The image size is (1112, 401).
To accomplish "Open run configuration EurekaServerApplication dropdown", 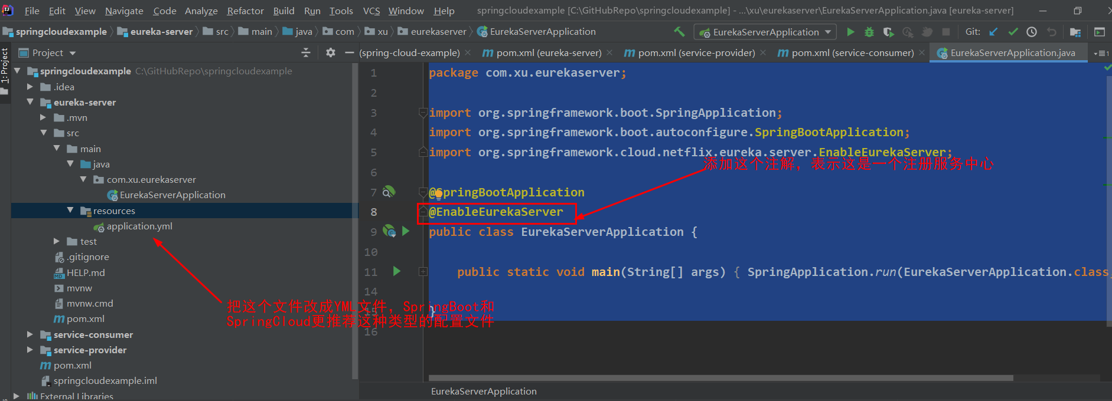I will tap(765, 32).
